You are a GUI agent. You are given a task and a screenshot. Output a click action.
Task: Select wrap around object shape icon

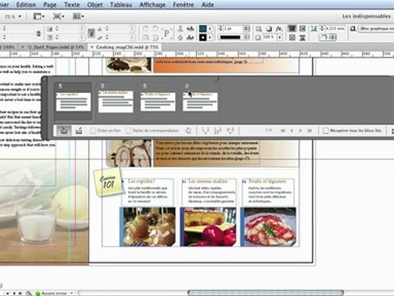pyautogui.click(x=292, y=37)
